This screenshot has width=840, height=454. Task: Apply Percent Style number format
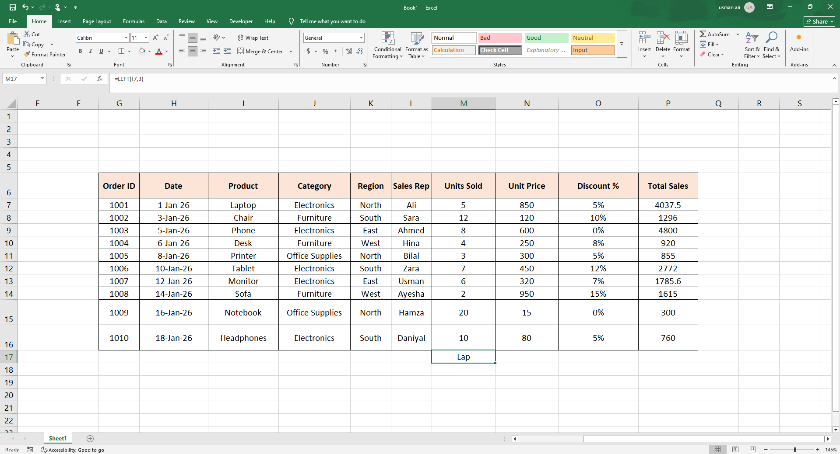(325, 51)
